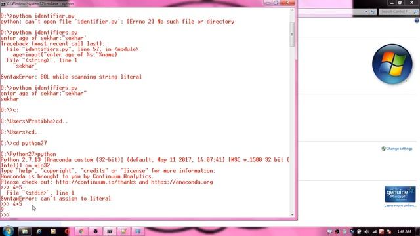This screenshot has width=420, height=236.
Task: Switch to the Control Panel taskbar button
Action: point(138,231)
